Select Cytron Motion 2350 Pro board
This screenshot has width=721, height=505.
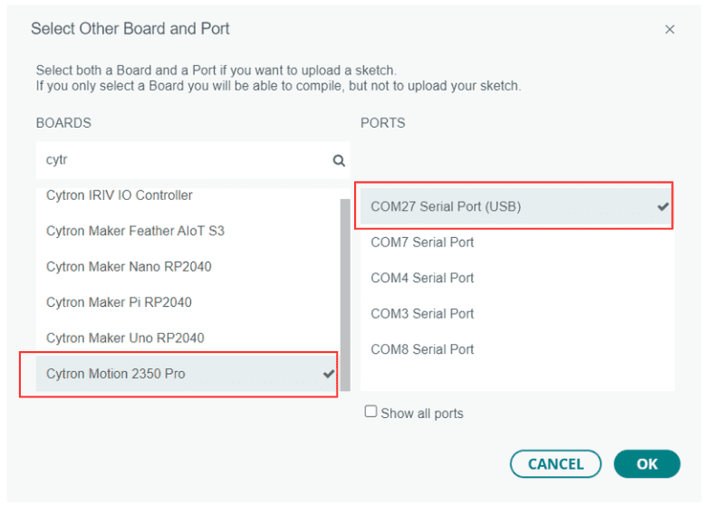[x=116, y=374]
